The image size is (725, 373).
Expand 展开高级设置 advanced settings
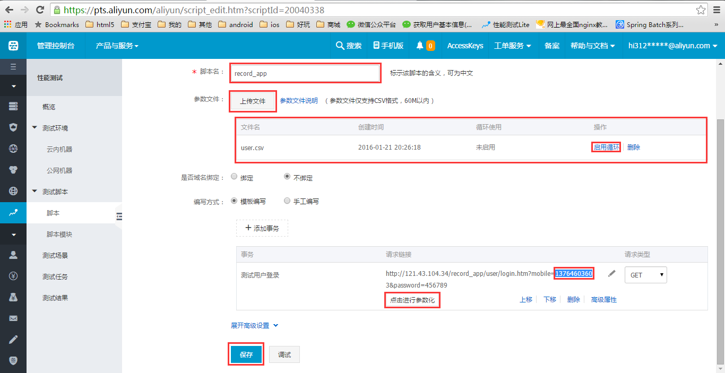point(254,325)
